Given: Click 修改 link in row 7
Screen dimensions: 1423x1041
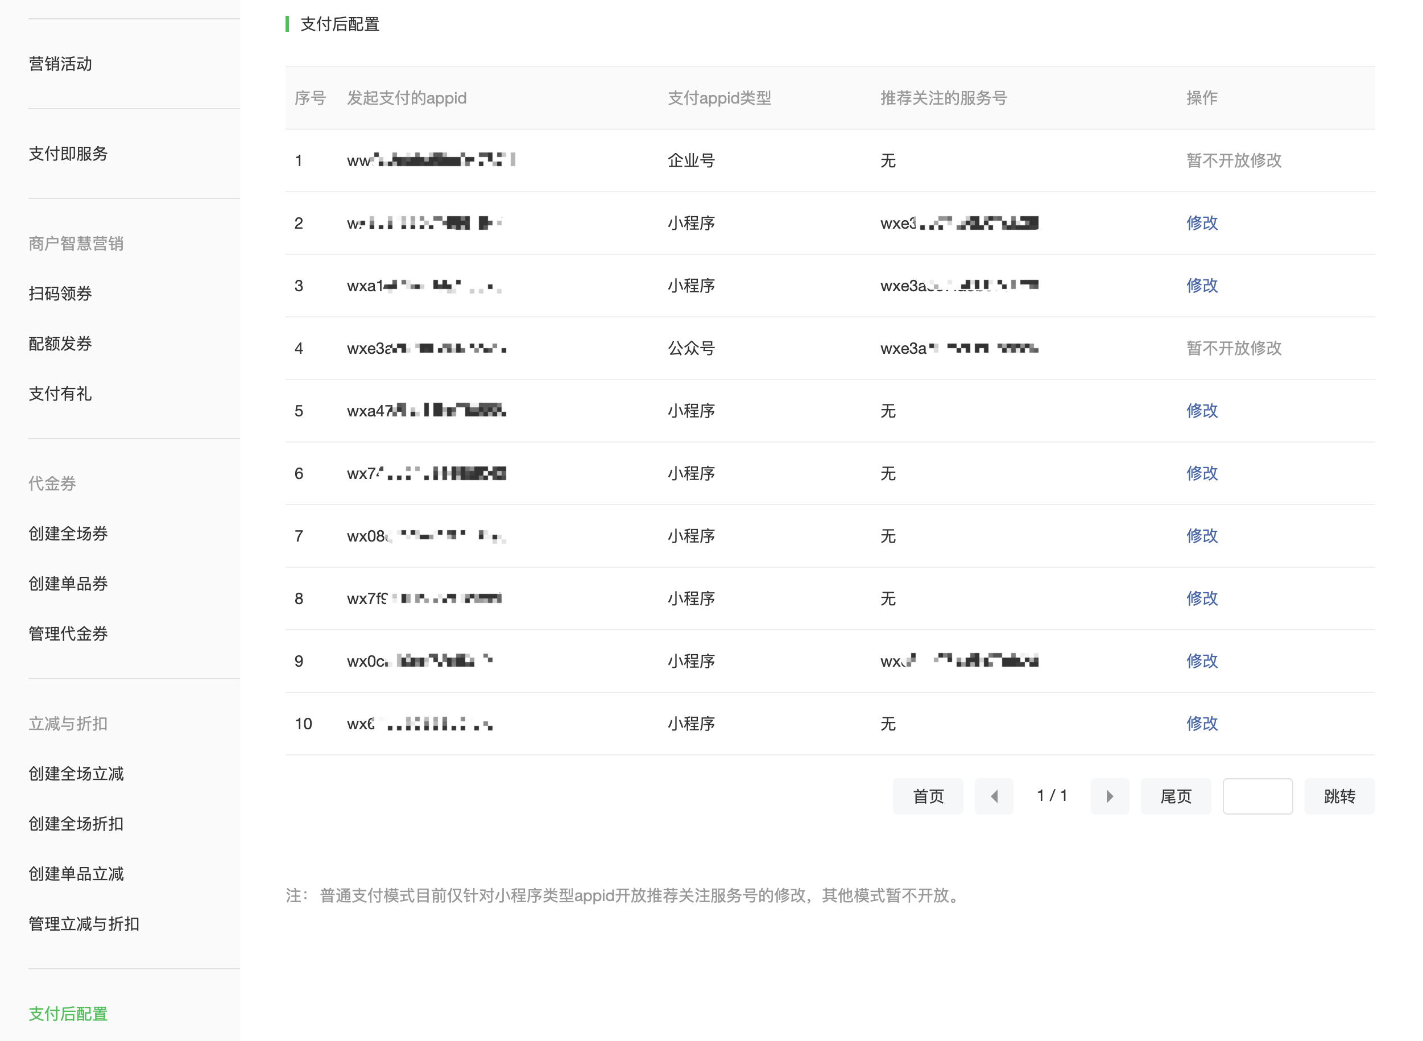Looking at the screenshot, I should coord(1201,536).
